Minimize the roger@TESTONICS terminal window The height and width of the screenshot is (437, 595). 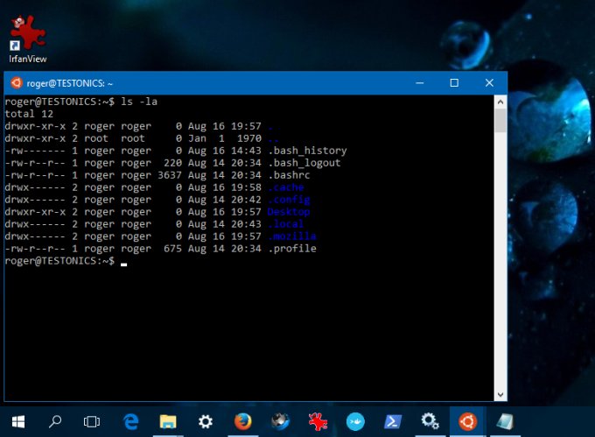click(413, 83)
